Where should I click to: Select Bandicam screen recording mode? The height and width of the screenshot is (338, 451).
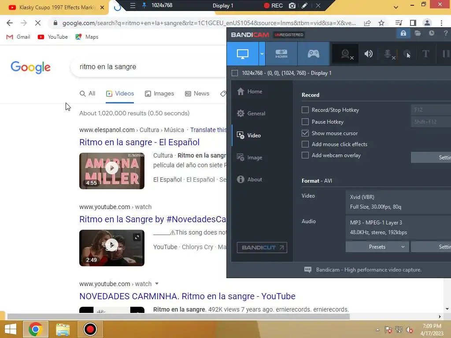click(x=243, y=54)
